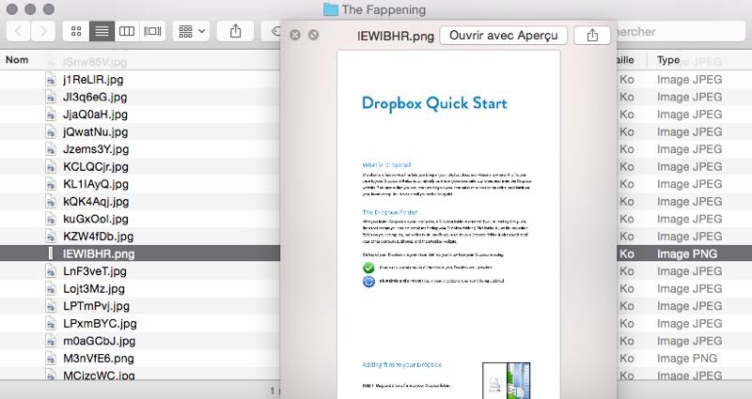Screen dimensions: 752x399
Task: Select file Jl3q6eG.jpg
Action: [x=95, y=97]
